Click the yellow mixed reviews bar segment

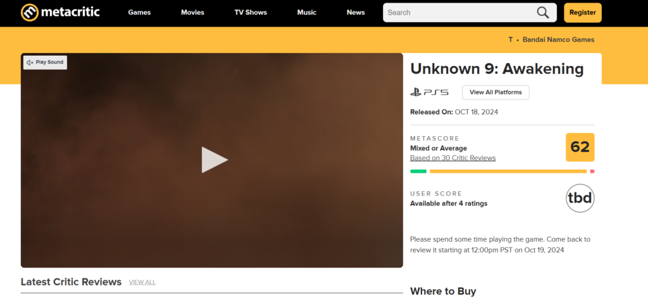(x=508, y=171)
